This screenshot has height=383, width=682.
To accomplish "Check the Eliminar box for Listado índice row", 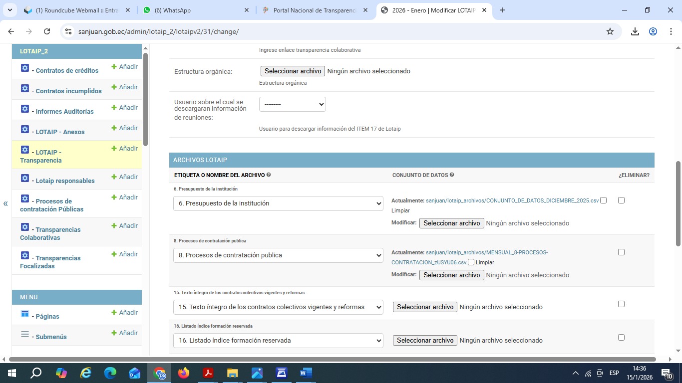I will coord(621,337).
